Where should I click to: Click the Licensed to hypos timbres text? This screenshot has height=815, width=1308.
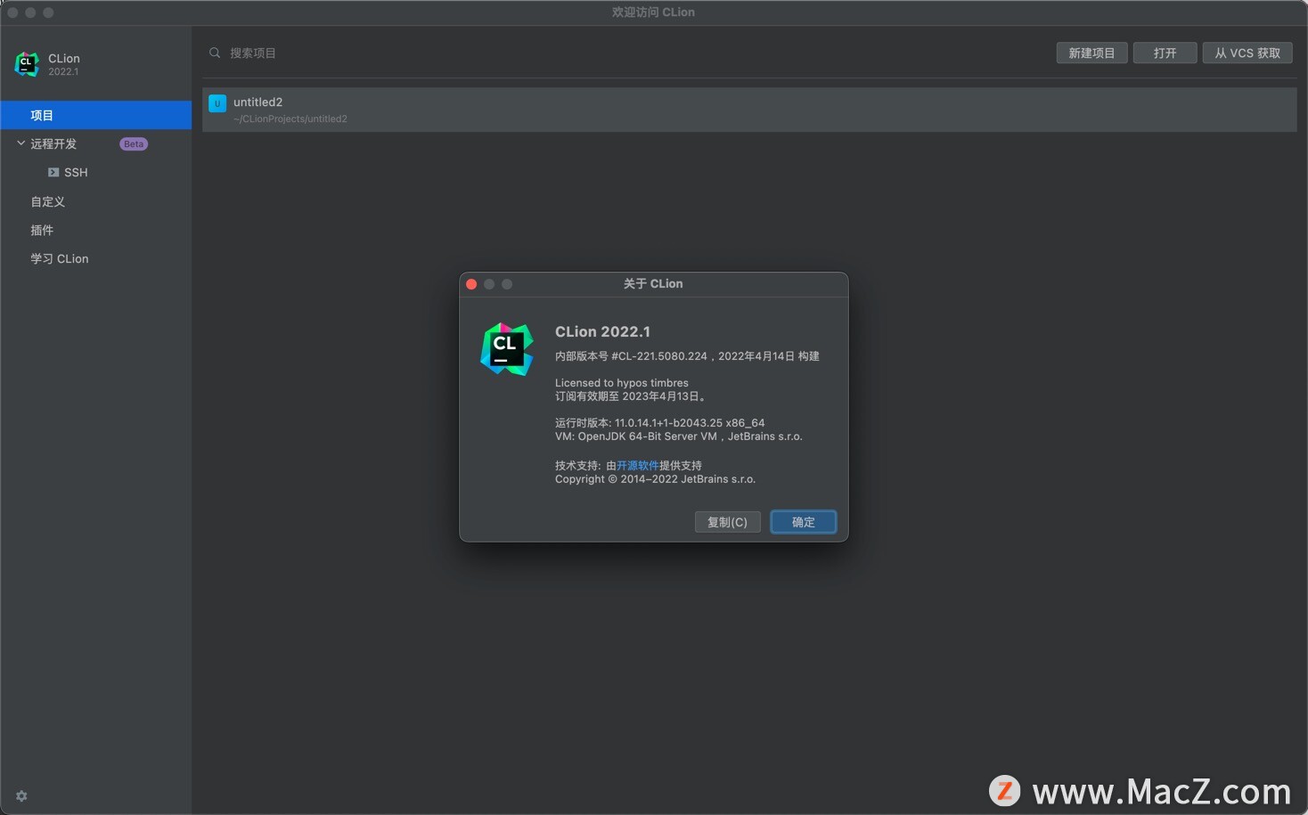(622, 383)
